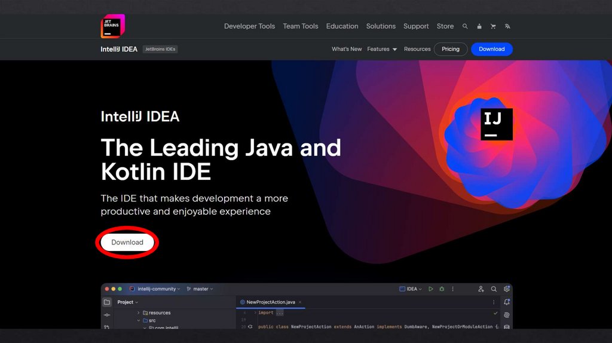Screen dimensions: 612x343
Task: Click the white Download button in hero
Action: point(127,243)
